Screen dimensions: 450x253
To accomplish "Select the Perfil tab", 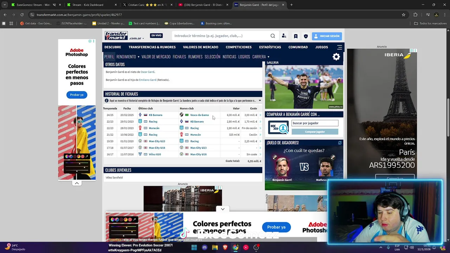I will pyautogui.click(x=109, y=57).
